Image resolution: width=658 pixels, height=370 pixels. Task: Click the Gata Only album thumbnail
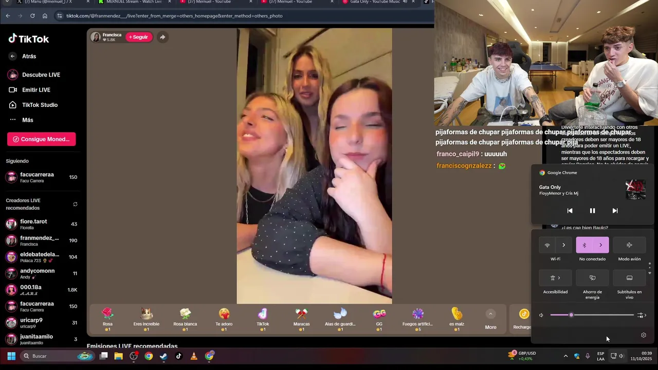(x=635, y=190)
